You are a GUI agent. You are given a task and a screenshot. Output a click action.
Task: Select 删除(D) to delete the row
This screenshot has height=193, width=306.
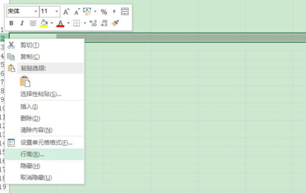(45, 118)
